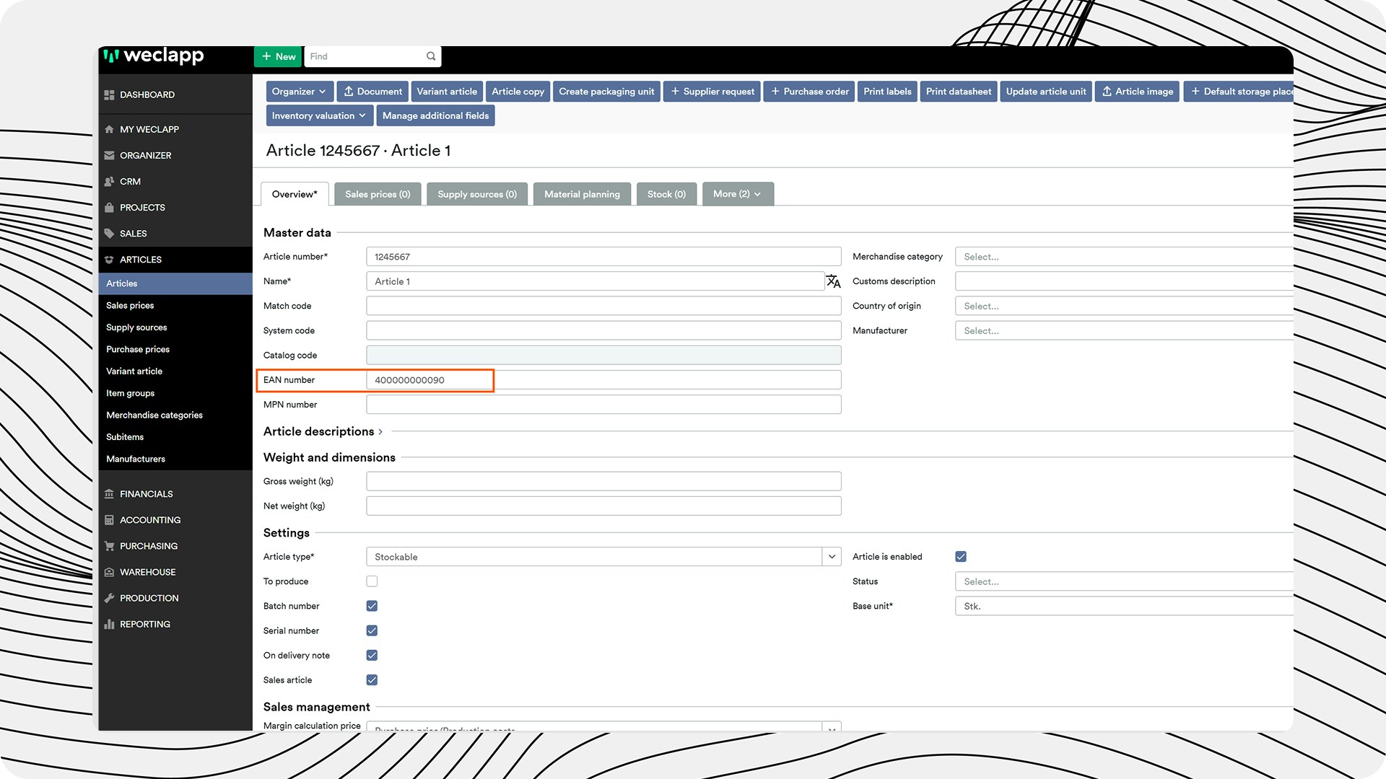
Task: Expand the More (2) tab menu
Action: coord(738,194)
